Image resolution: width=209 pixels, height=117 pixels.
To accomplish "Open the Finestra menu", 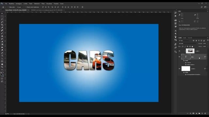I will (56, 4).
